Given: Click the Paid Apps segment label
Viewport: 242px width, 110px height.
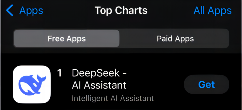Looking at the screenshot, I should click(x=175, y=39).
